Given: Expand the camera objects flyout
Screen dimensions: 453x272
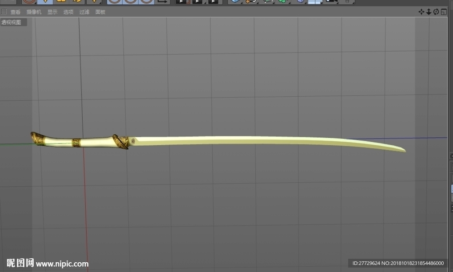Looking at the screenshot, I should pos(331,2).
